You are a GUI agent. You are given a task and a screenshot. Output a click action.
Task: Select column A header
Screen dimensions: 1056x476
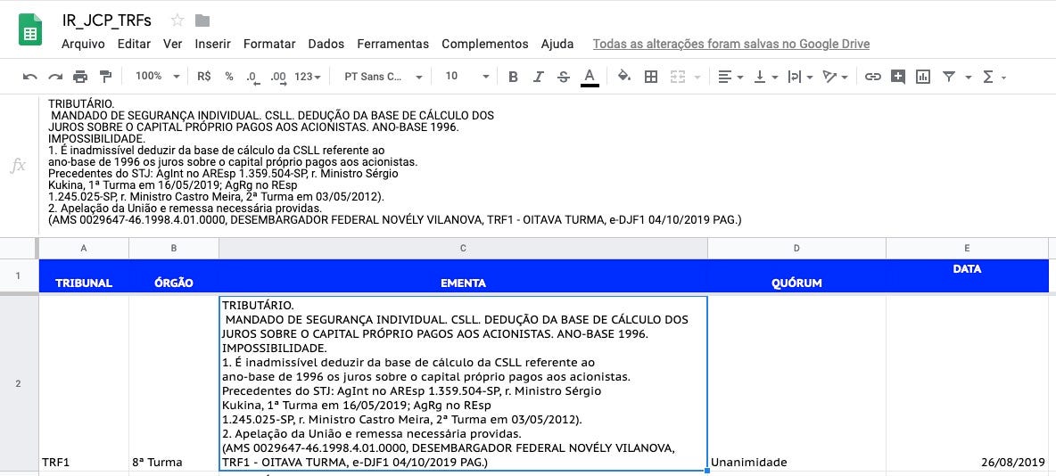pos(84,249)
